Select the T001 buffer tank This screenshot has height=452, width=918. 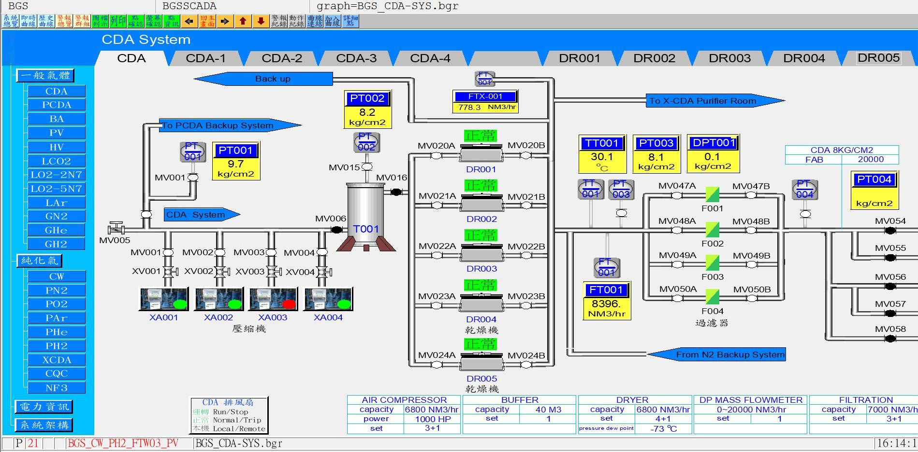tap(366, 212)
